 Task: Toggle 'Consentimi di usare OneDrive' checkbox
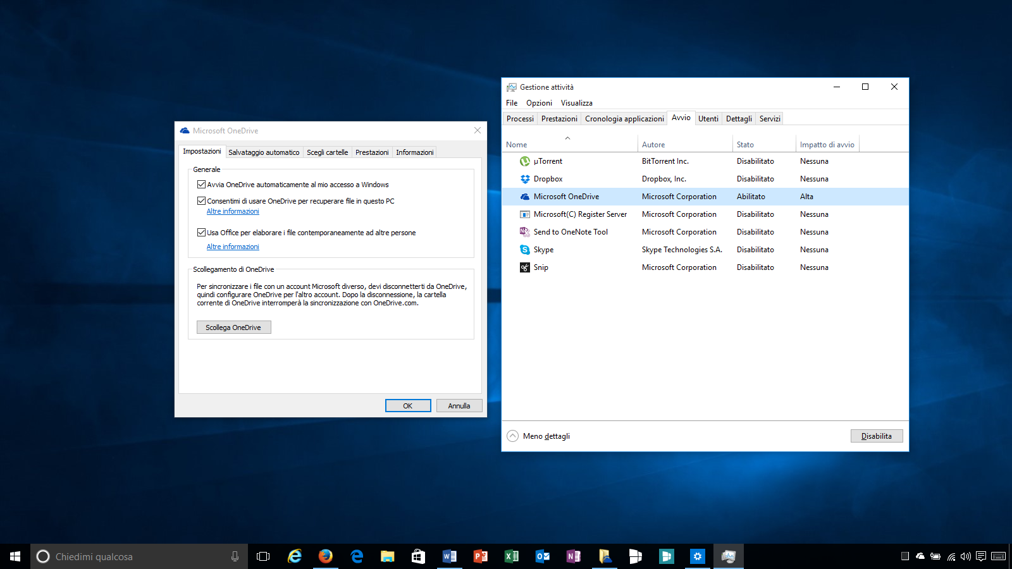[x=201, y=201]
